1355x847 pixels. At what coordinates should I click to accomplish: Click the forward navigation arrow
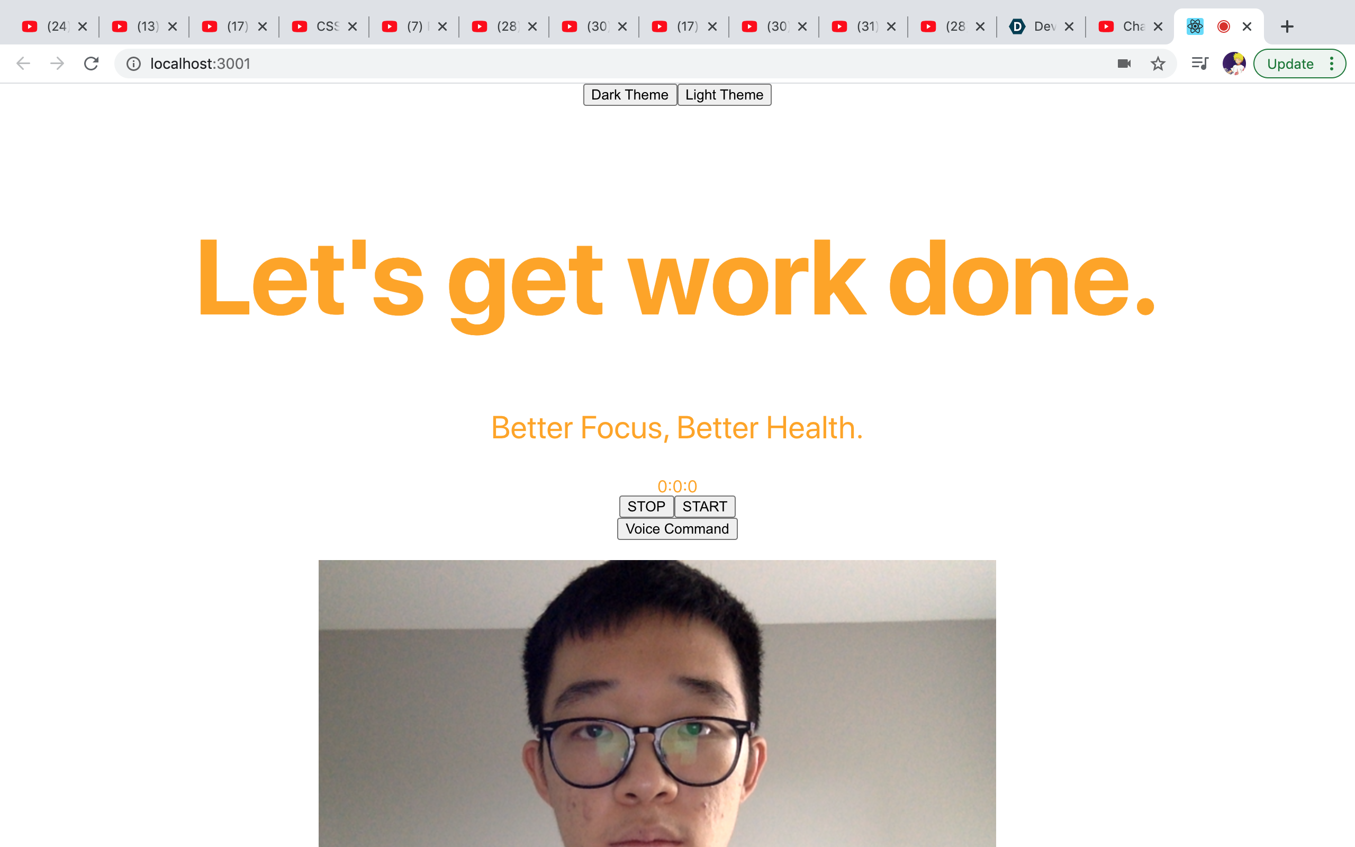[57, 64]
